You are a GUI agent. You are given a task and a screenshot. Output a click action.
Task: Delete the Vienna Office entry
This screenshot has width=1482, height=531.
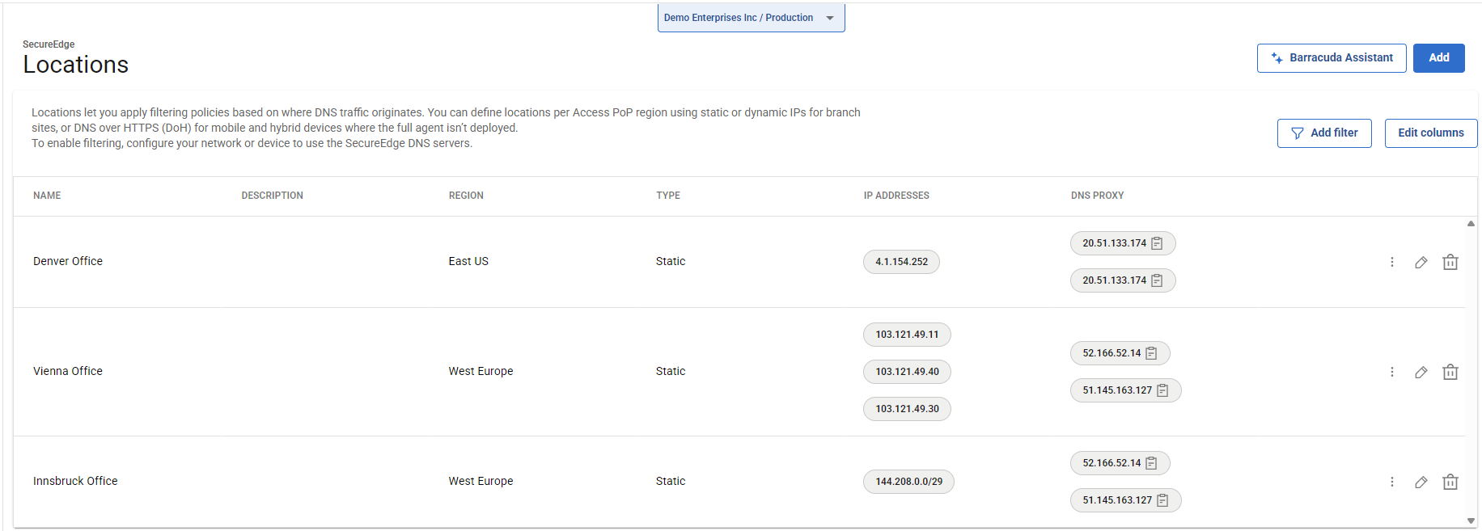coord(1450,372)
